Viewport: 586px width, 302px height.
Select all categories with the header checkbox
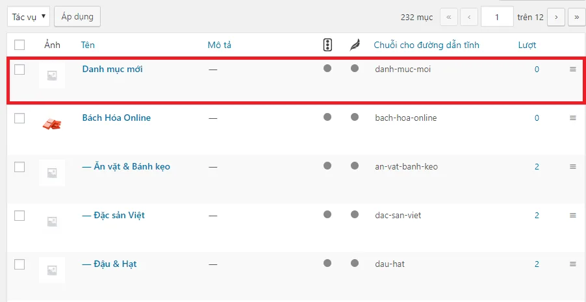(19, 45)
